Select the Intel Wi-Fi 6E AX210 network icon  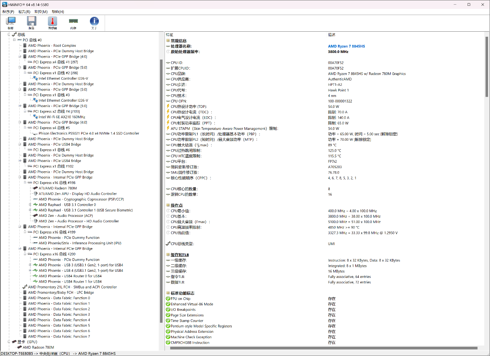tap(36, 117)
